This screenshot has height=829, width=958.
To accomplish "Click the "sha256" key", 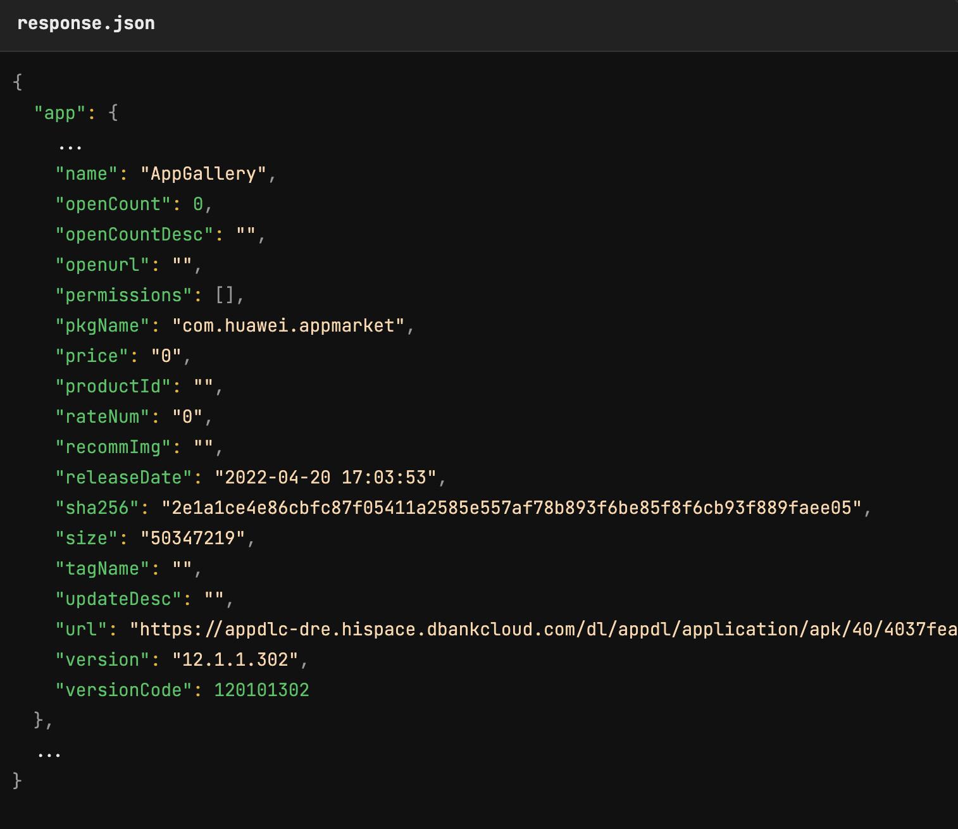I will [x=97, y=508].
